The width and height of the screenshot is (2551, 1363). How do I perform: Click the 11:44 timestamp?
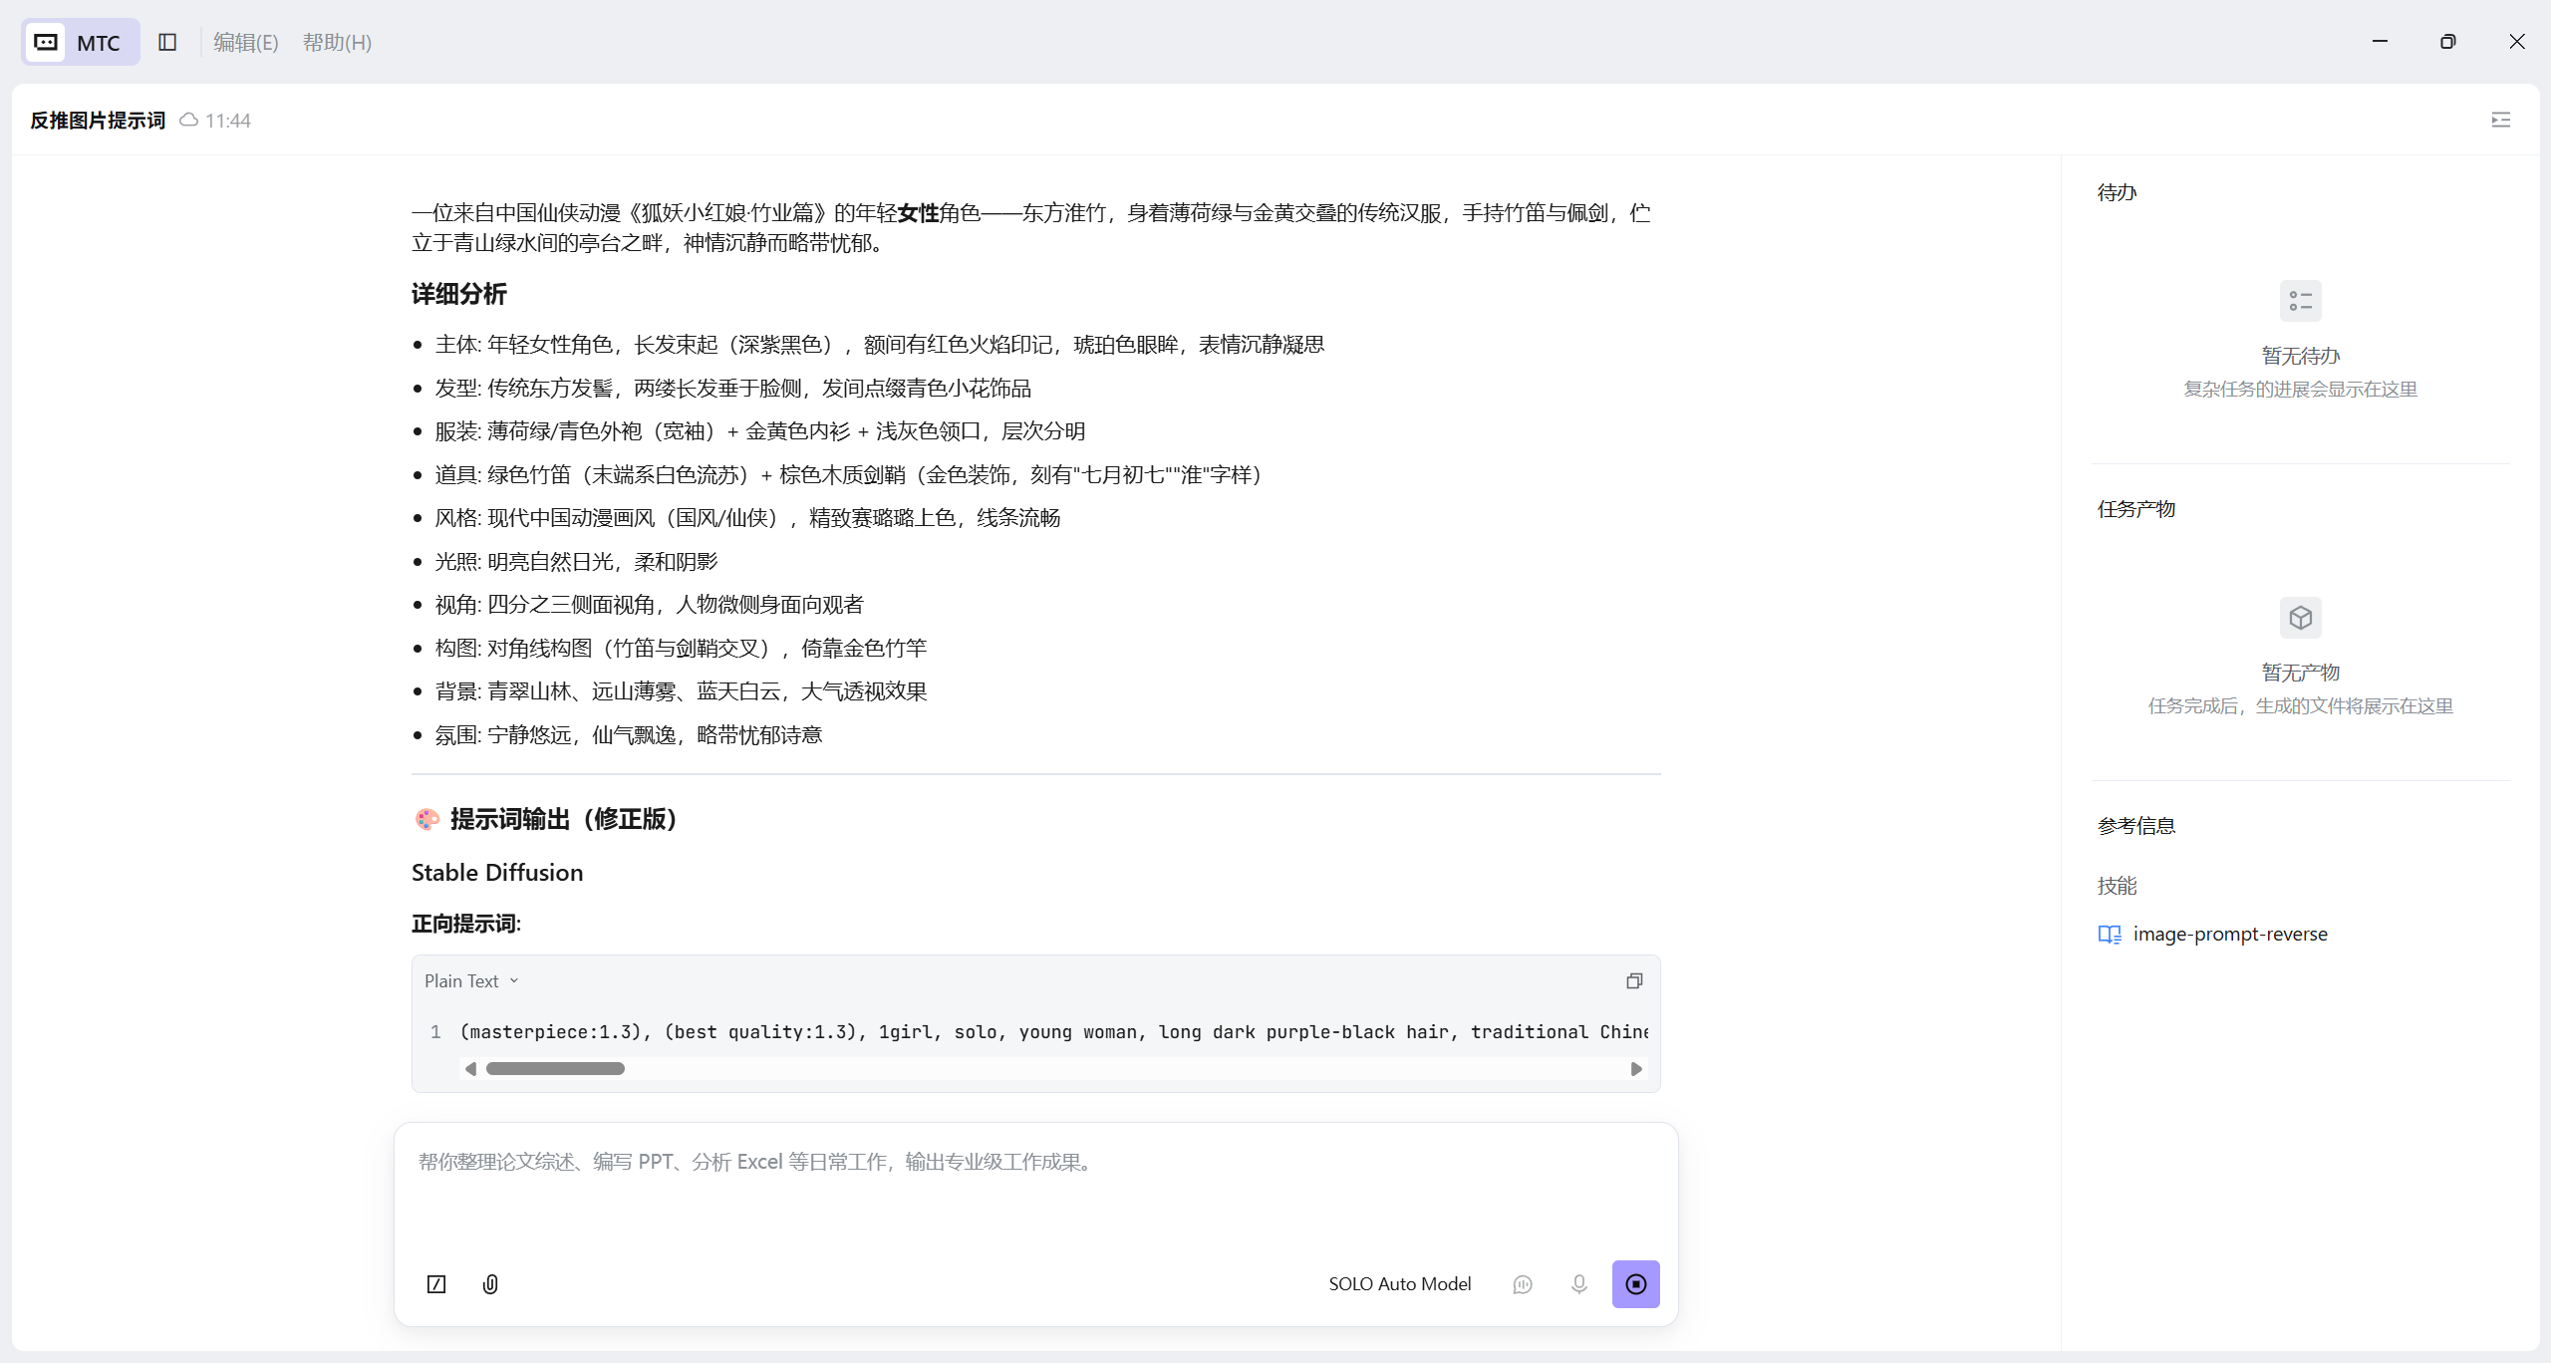227,121
